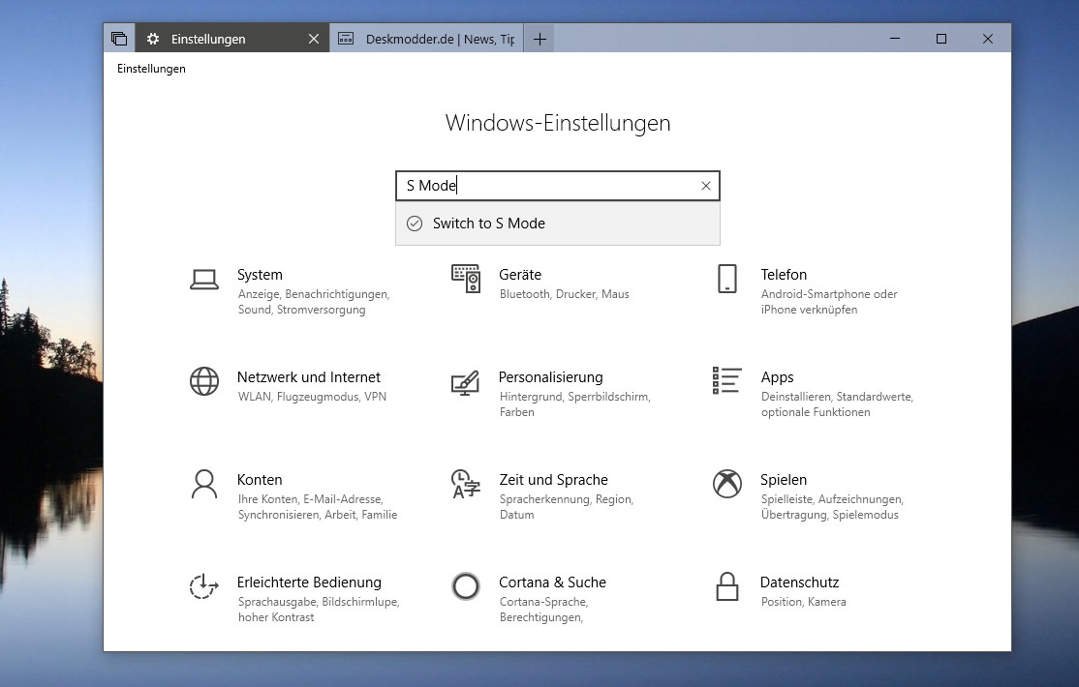The height and width of the screenshot is (687, 1079).
Task: Open the Erleichterte Bedienung heading
Action: 309,582
